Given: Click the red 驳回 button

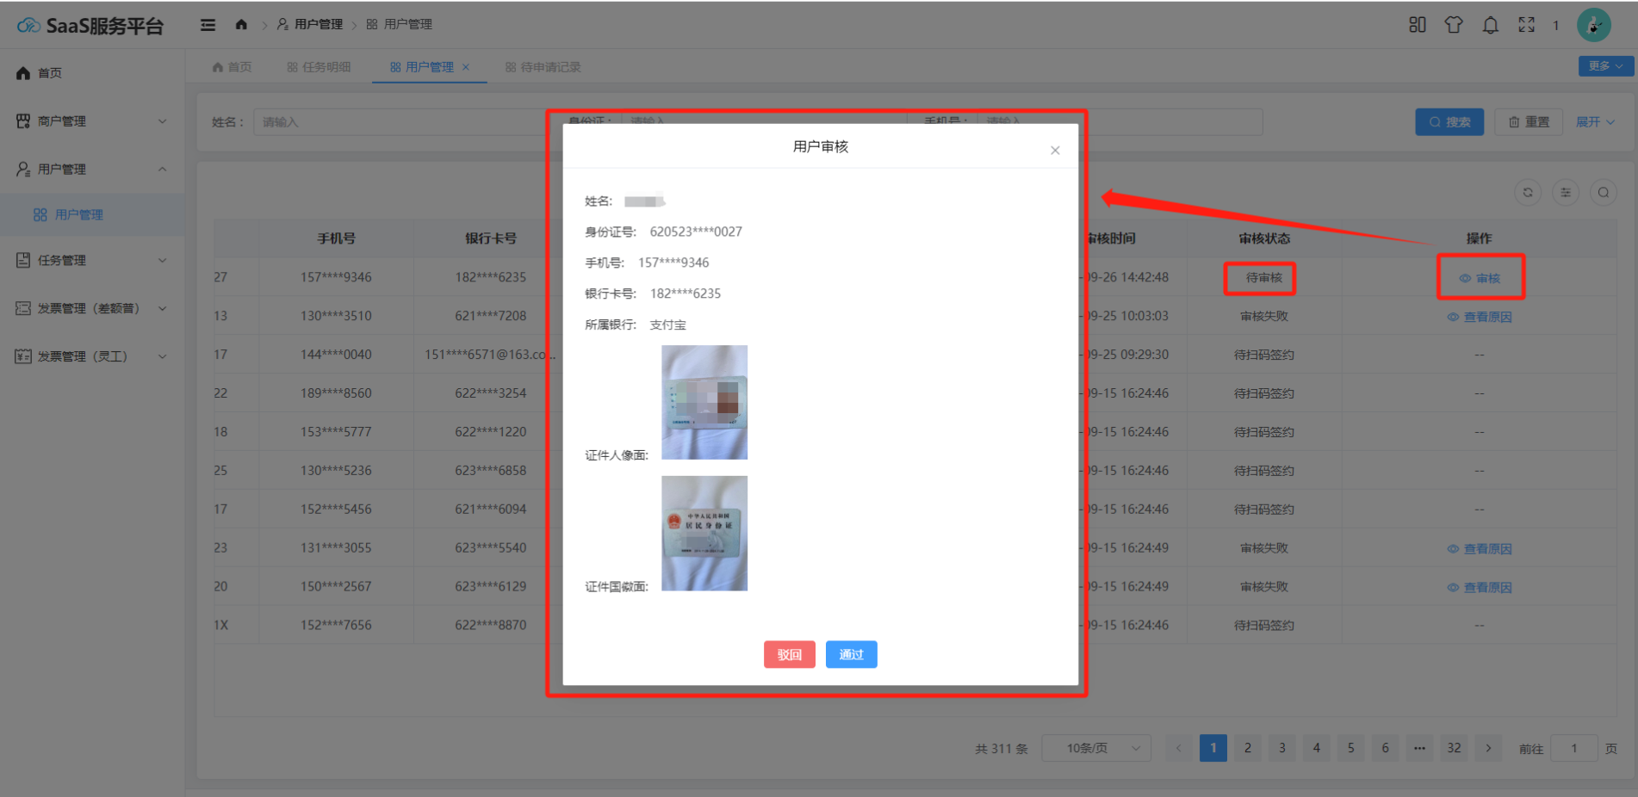Looking at the screenshot, I should pyautogui.click(x=789, y=655).
